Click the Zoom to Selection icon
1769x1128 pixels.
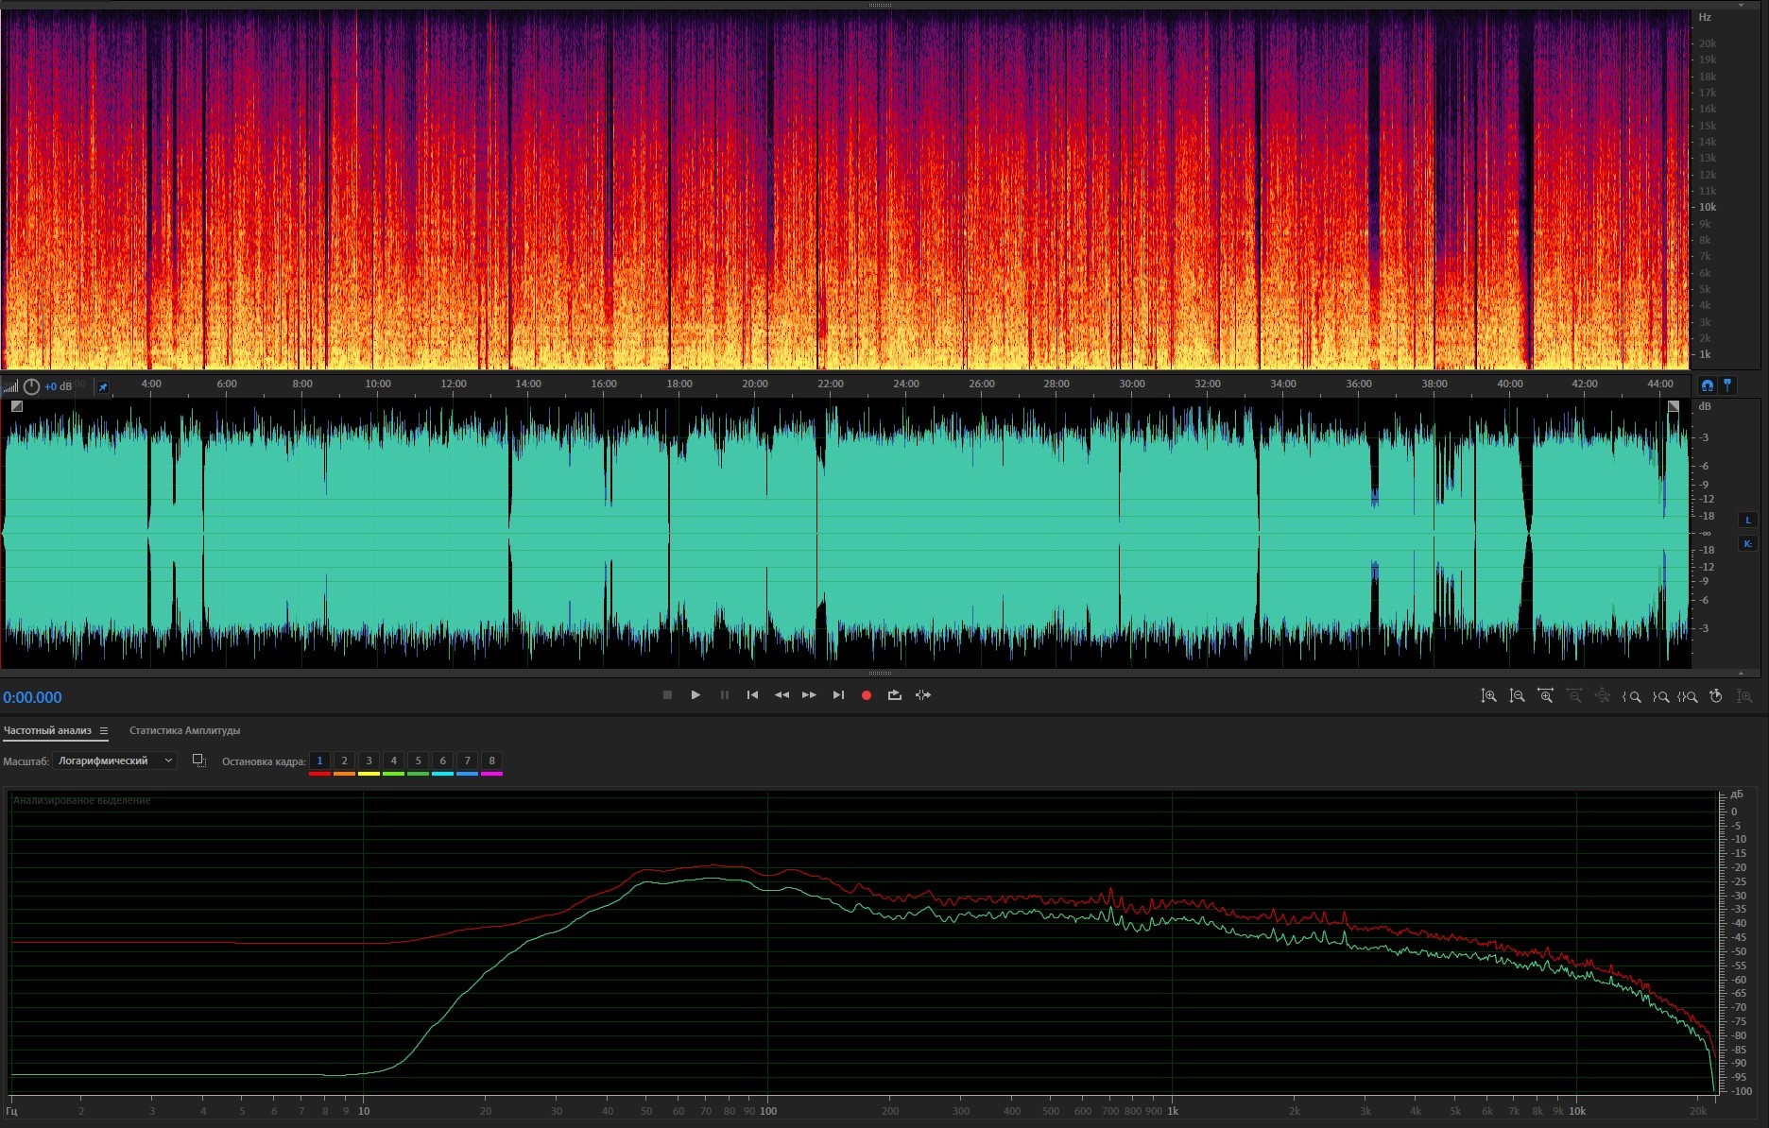[x=1688, y=696]
